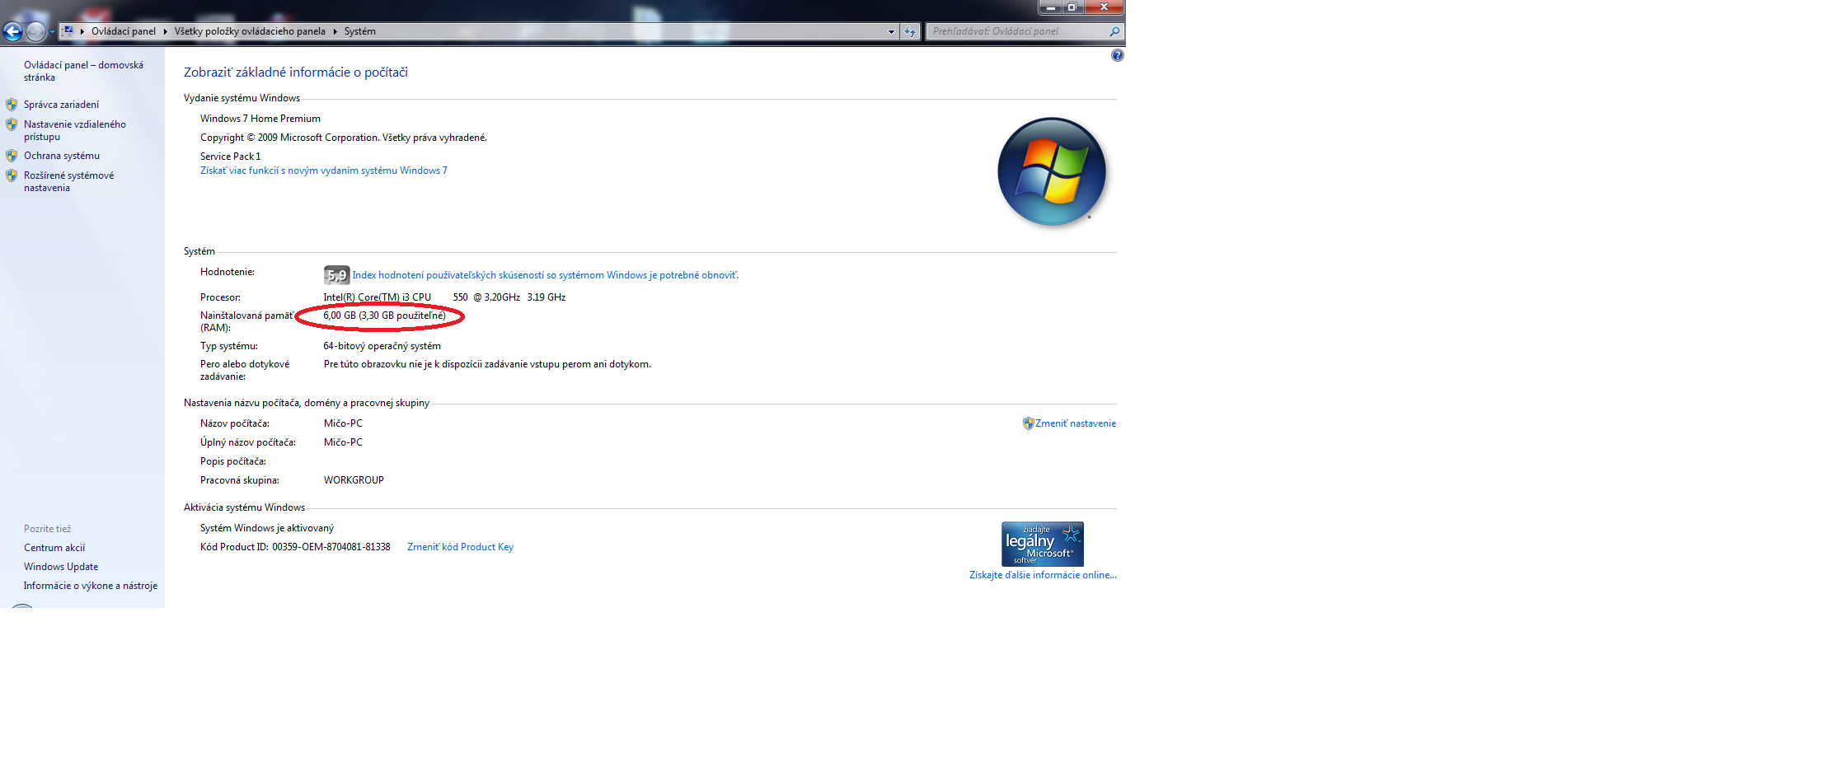Screen dimensions: 1848x776
Task: Select the Intel(R) Core(TM) i3 CPU text
Action: coord(378,297)
